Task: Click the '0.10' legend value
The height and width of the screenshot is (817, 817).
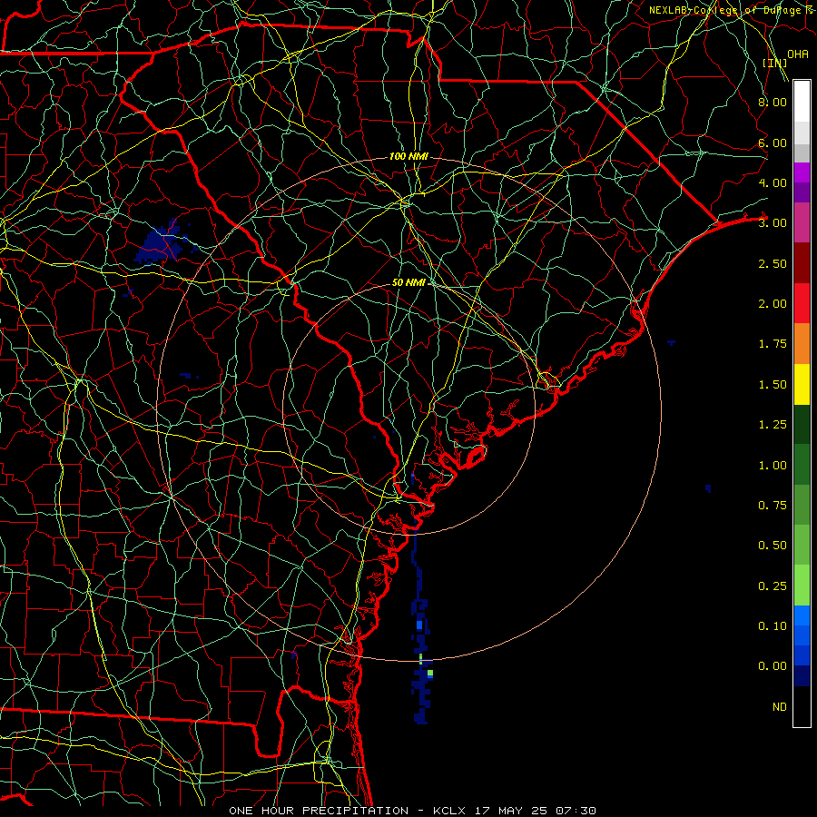Action: click(x=773, y=626)
